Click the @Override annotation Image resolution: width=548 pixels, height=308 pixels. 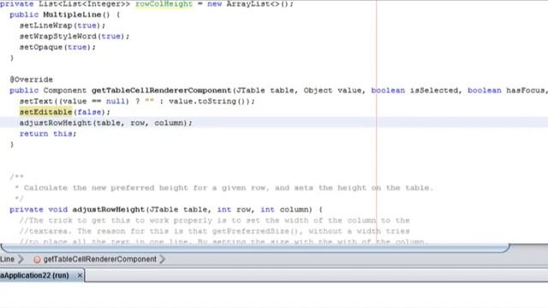click(32, 80)
